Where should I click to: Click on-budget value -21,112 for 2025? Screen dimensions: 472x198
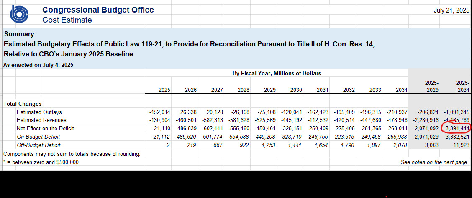click(161, 137)
